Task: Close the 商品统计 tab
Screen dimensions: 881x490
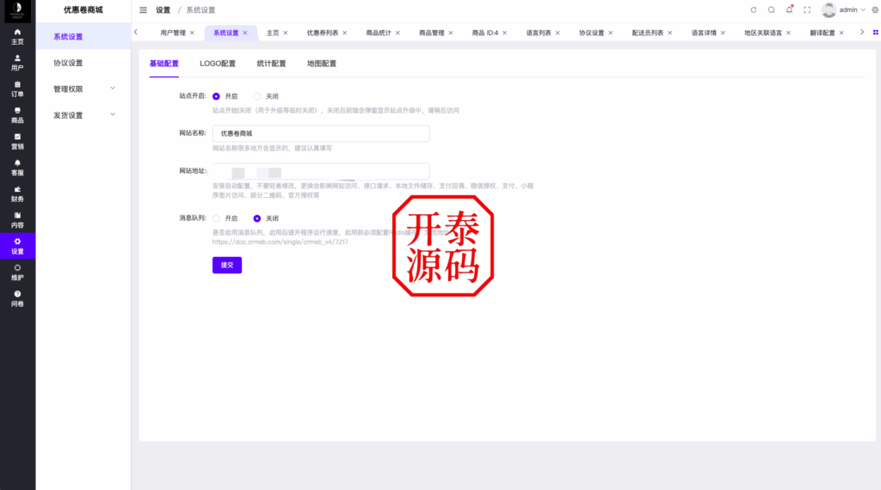Action: coord(397,34)
